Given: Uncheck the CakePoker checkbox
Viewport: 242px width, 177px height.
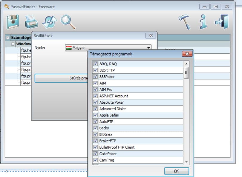Looking at the screenshot, I should pyautogui.click(x=95, y=153).
